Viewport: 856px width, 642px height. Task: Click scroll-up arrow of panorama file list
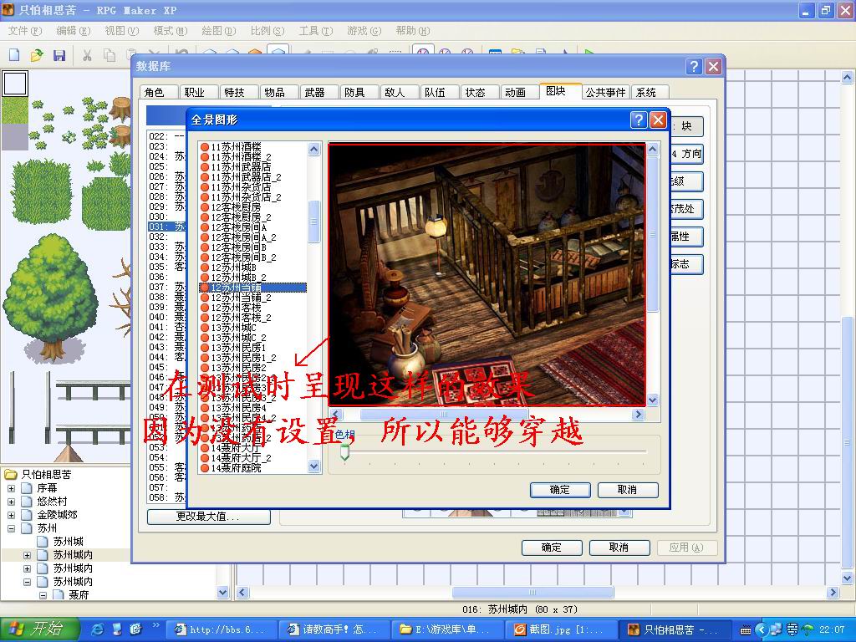314,149
